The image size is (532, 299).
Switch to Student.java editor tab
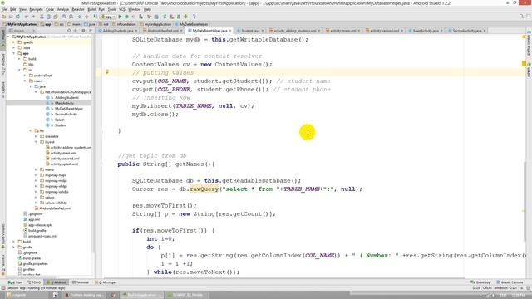pos(250,31)
